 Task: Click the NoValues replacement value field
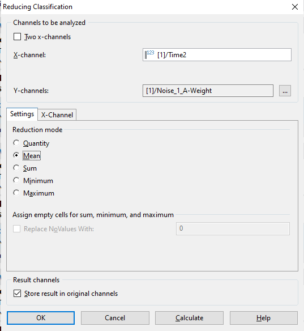[x=233, y=228]
